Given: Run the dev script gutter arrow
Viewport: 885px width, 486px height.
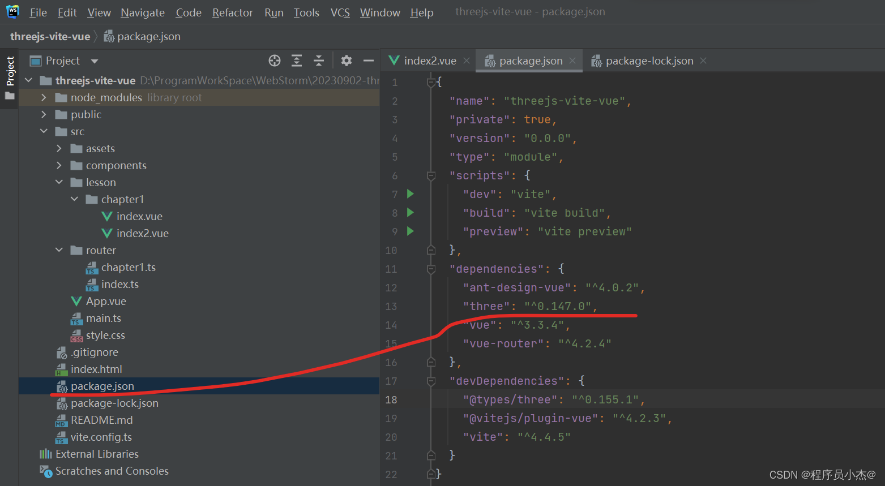Looking at the screenshot, I should click(x=411, y=194).
